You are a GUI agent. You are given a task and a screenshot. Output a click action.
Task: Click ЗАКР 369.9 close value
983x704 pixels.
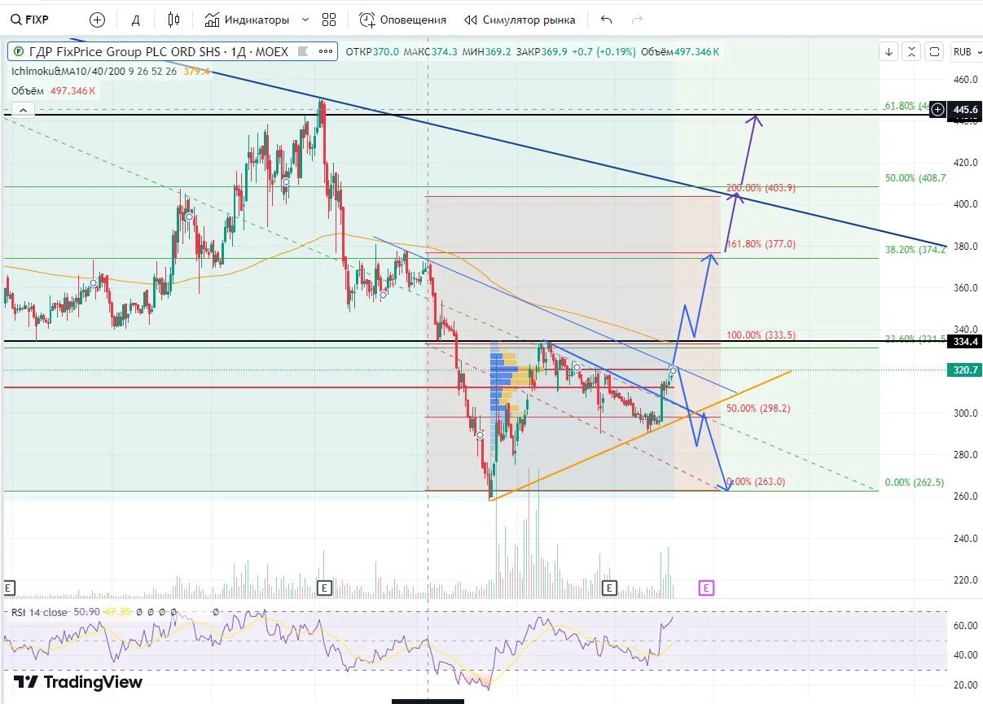541,51
